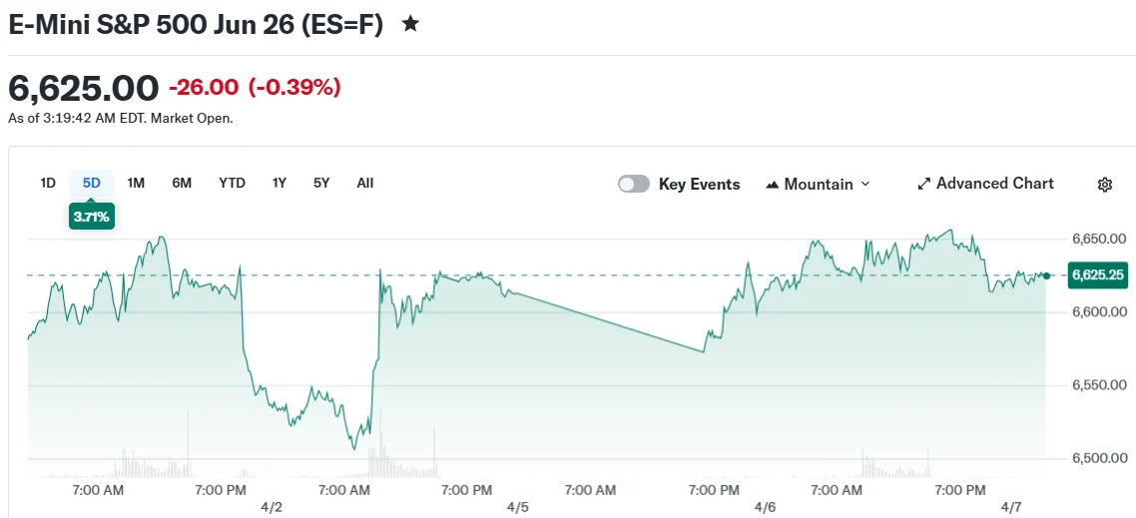Click the chart's end-point dot marker
The width and height of the screenshot is (1136, 518).
pos(1046,275)
